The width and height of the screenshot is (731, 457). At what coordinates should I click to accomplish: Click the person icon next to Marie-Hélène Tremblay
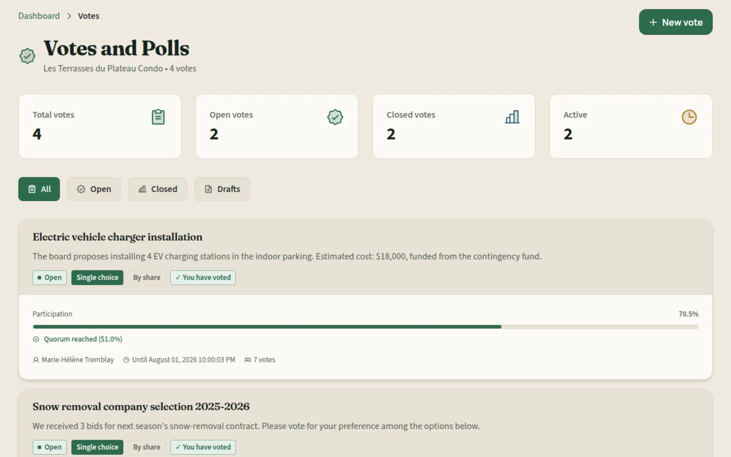(x=36, y=360)
